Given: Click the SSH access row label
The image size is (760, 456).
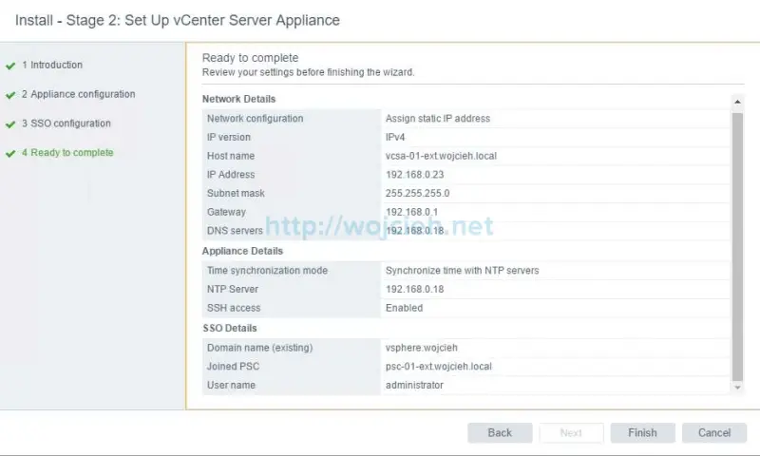Looking at the screenshot, I should (234, 308).
